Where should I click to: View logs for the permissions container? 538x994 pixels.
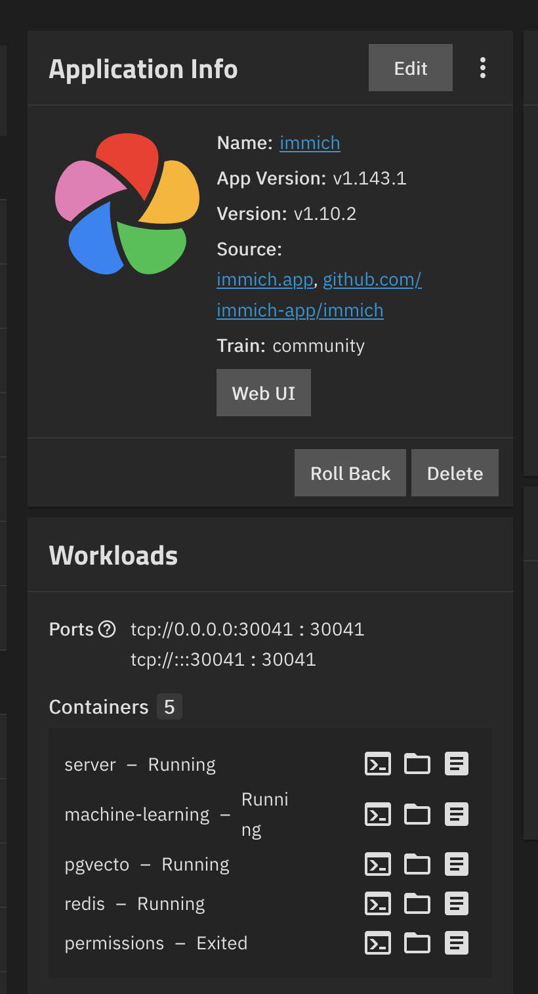(x=457, y=943)
